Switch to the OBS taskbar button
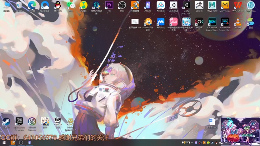 [21, 142]
